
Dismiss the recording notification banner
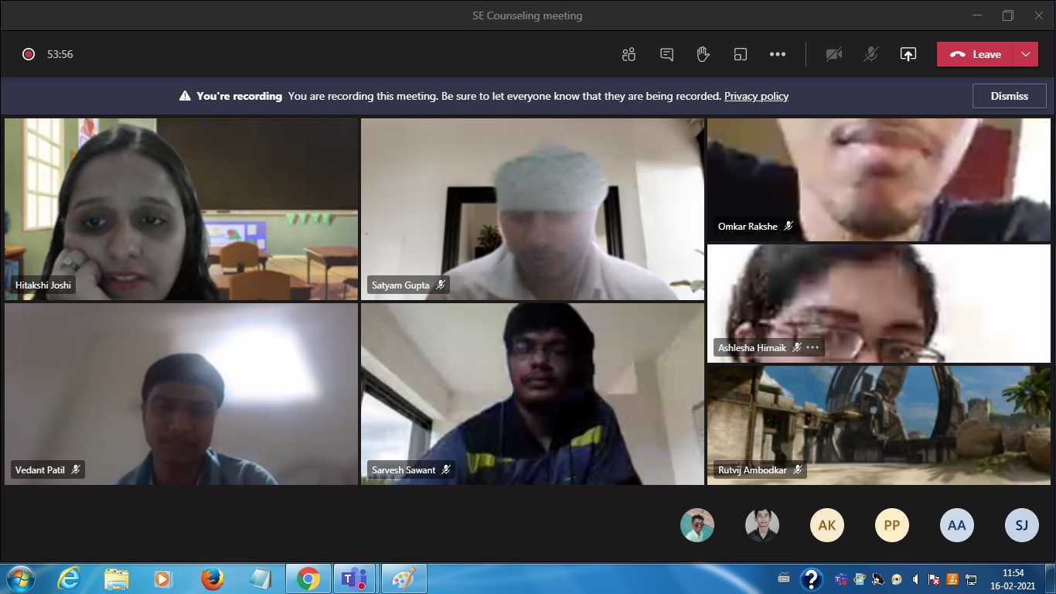(1009, 96)
